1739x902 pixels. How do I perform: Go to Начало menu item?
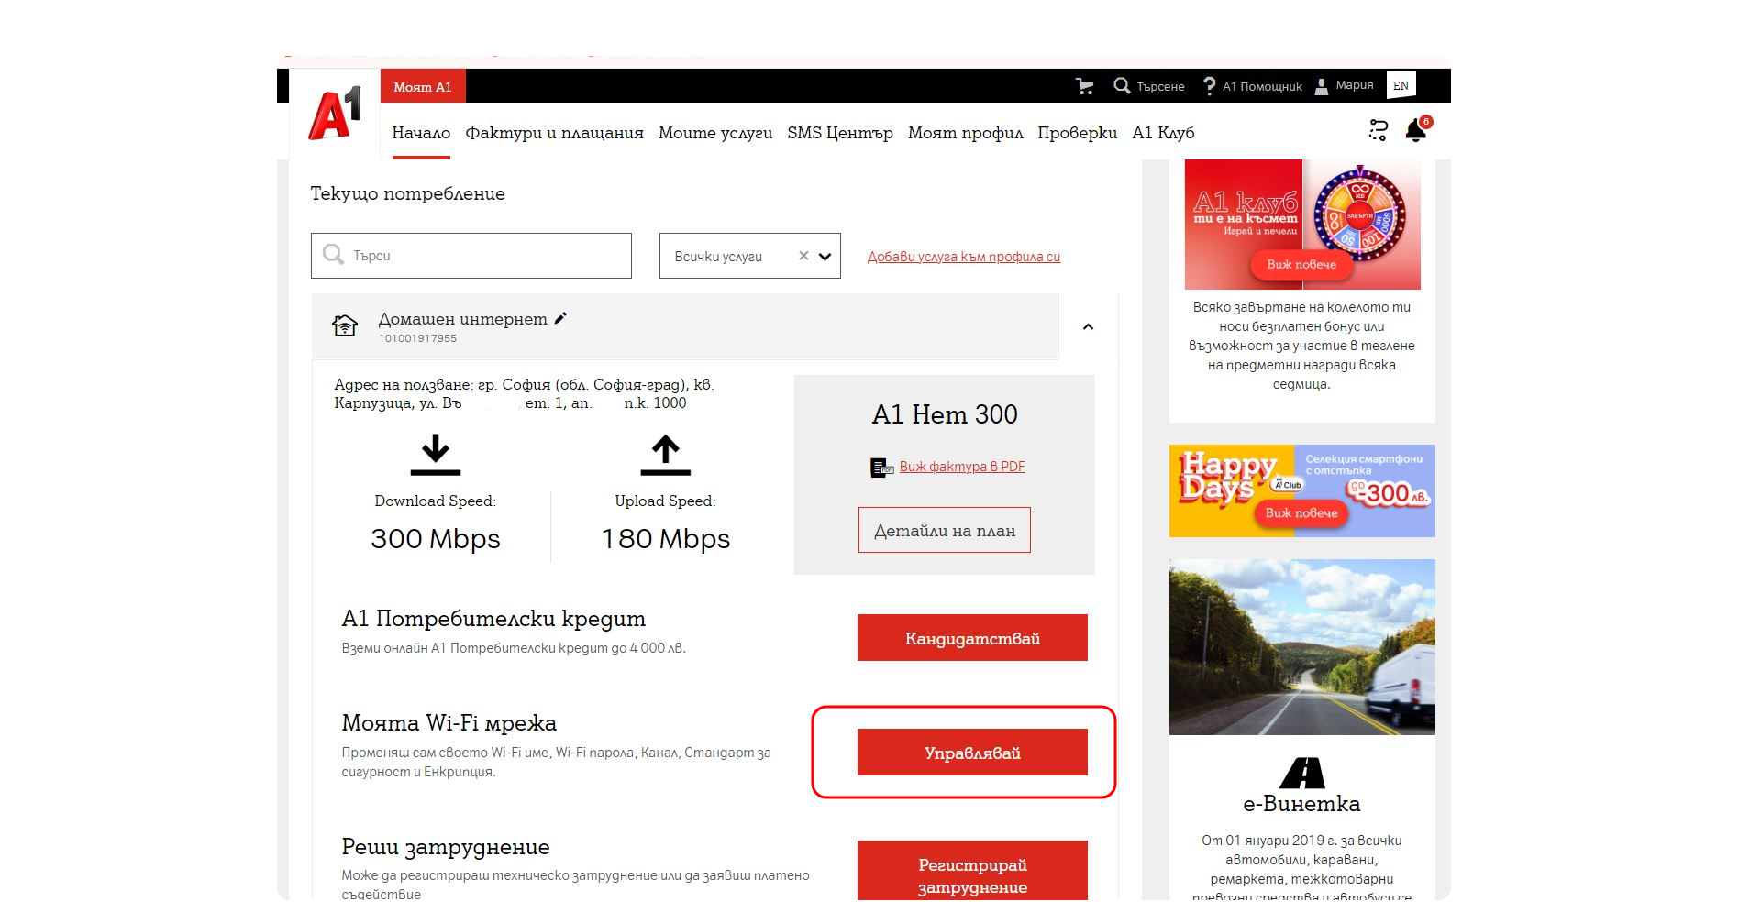(421, 133)
